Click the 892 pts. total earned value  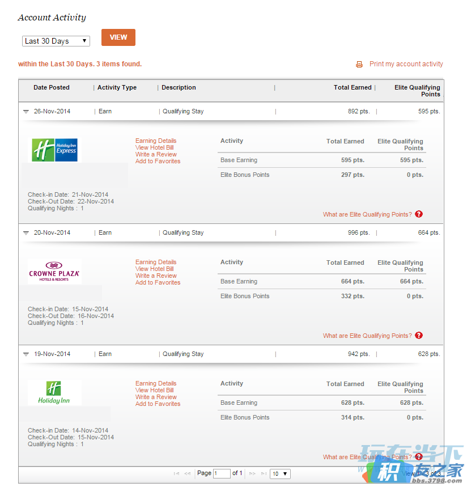pyautogui.click(x=359, y=112)
